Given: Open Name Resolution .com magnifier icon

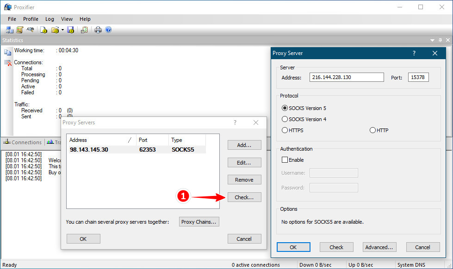Looking at the screenshot, I should [x=30, y=30].
